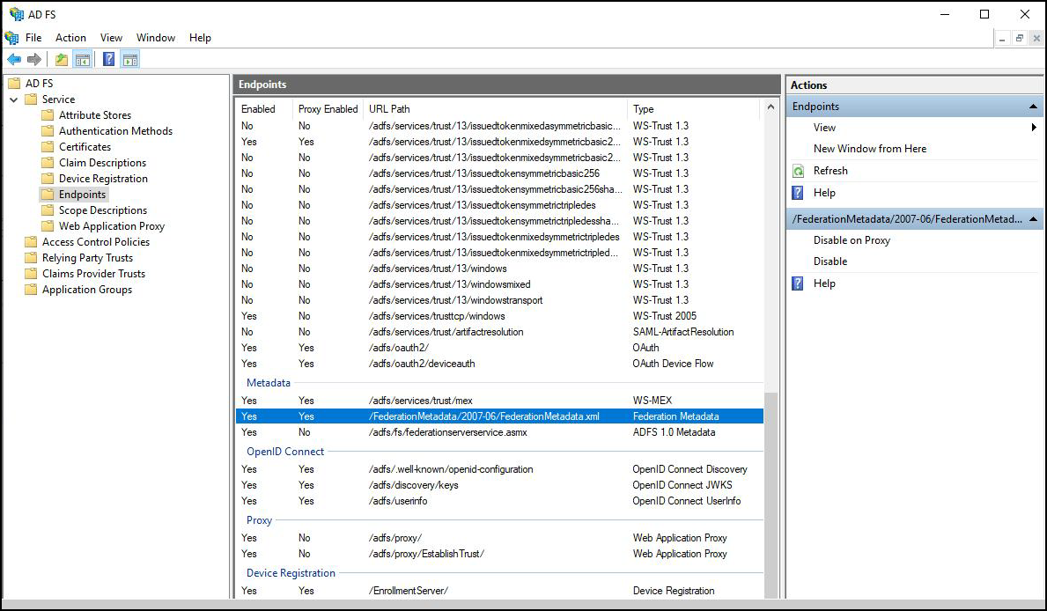Screen dimensions: 1047x611
Task: Click the scroll-up arrow of endpoints list
Action: pos(772,107)
